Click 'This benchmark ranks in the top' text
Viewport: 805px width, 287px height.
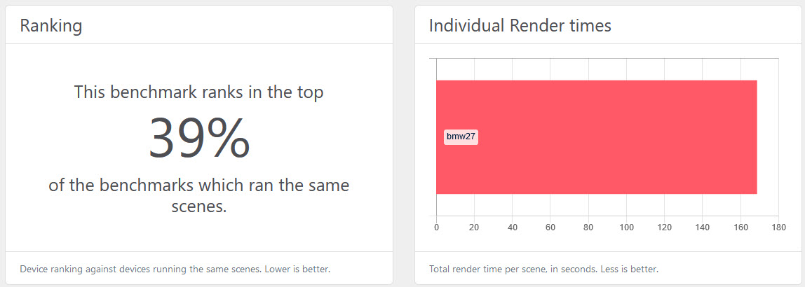pos(199,92)
